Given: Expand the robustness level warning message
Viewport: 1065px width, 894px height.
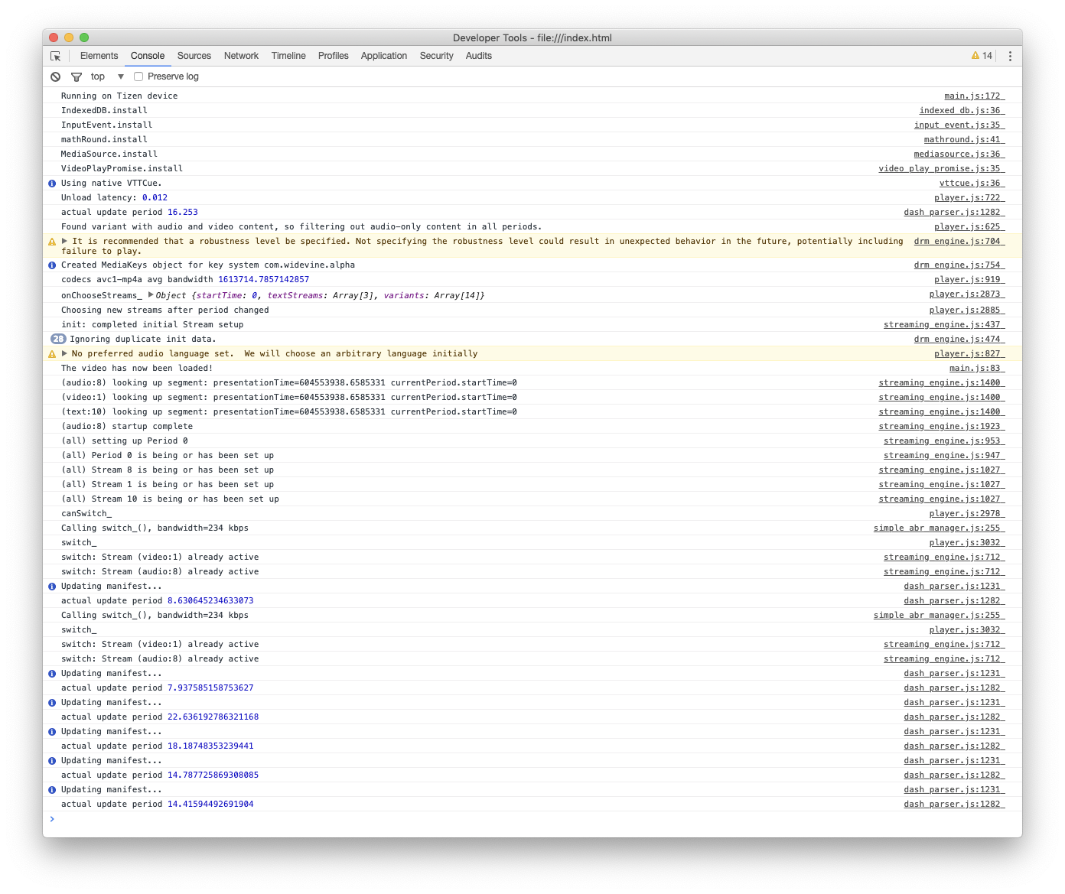Looking at the screenshot, I should point(65,241).
